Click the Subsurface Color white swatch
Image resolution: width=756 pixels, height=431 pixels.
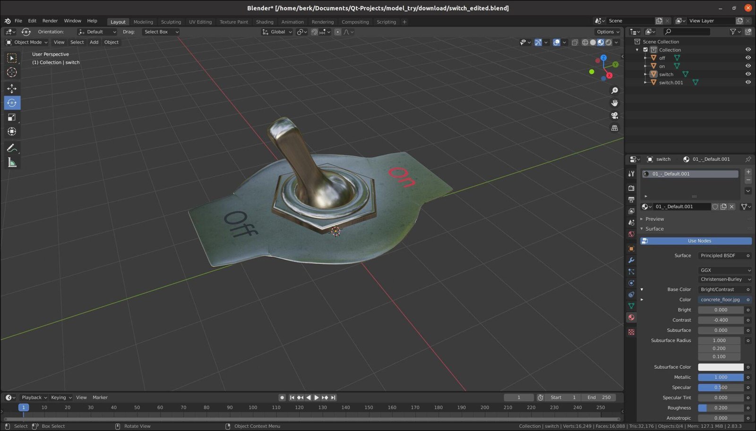tap(721, 367)
